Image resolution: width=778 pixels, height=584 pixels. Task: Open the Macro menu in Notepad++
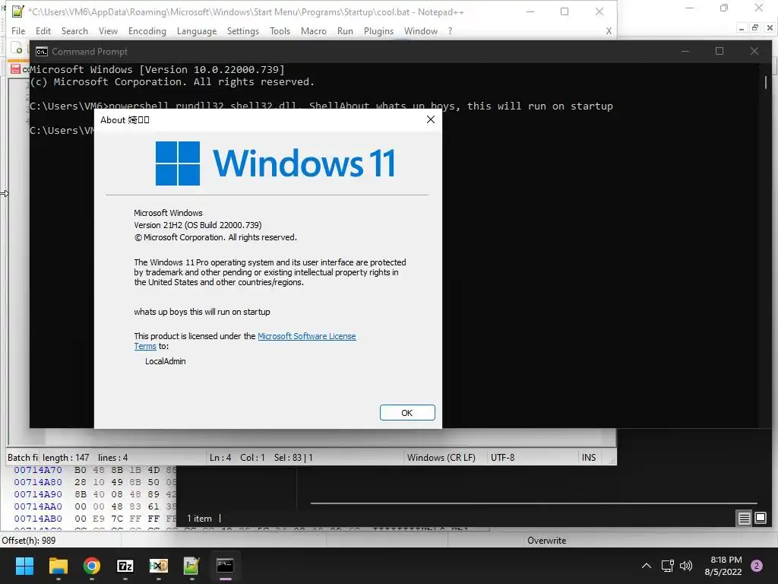click(314, 30)
